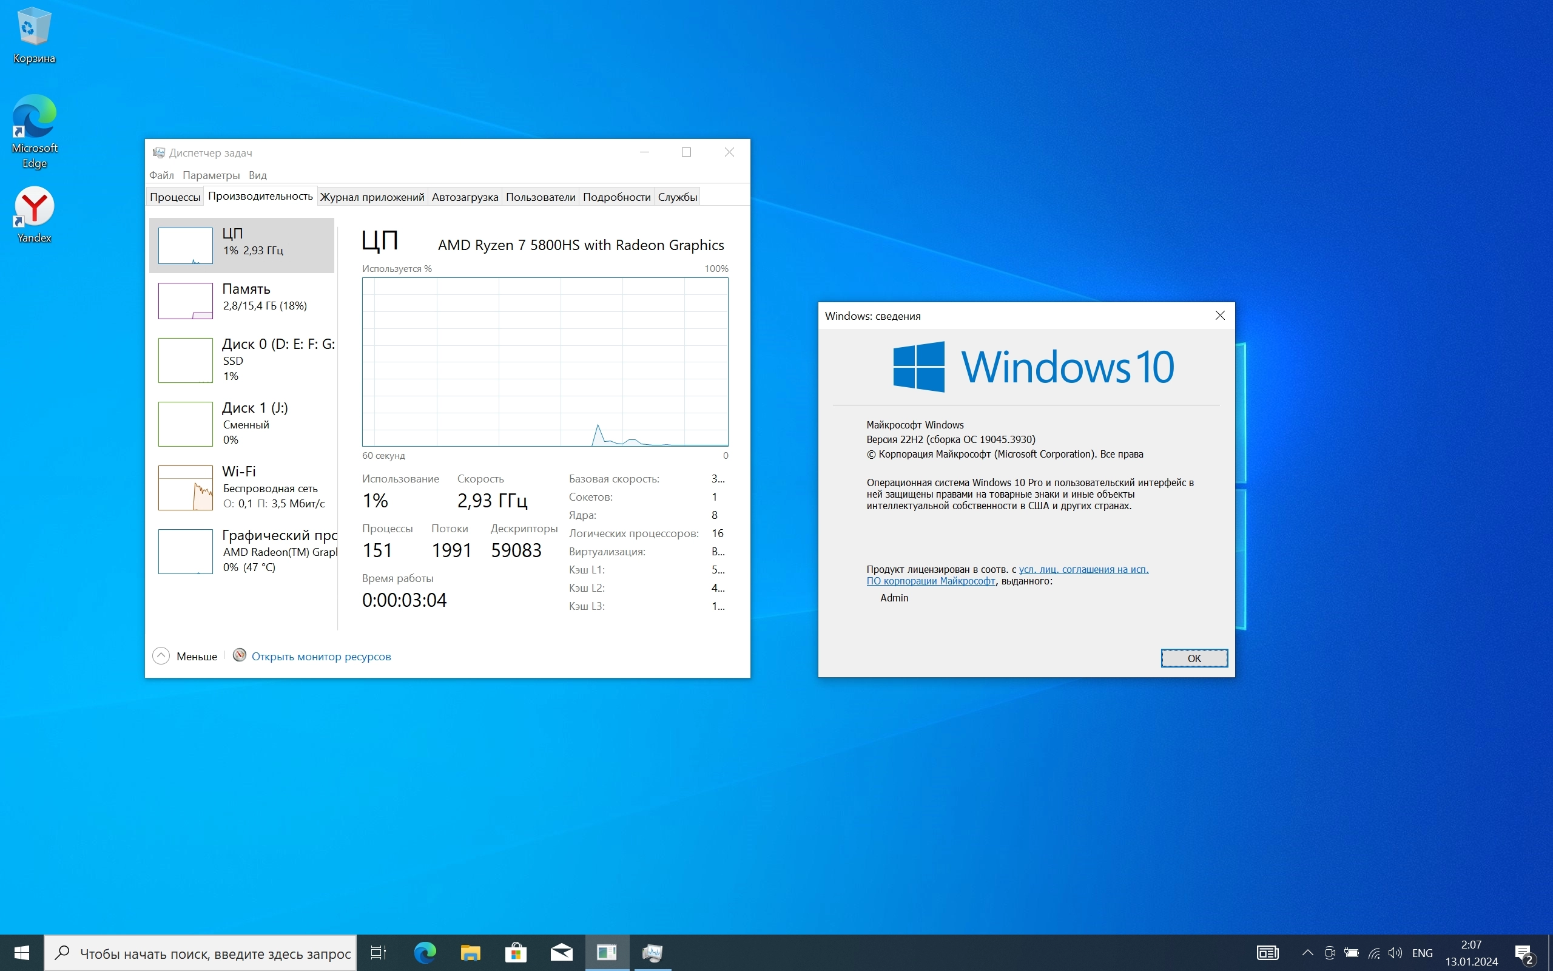Open Yandex browser desktop shortcut
The width and height of the screenshot is (1553, 971).
(x=34, y=214)
